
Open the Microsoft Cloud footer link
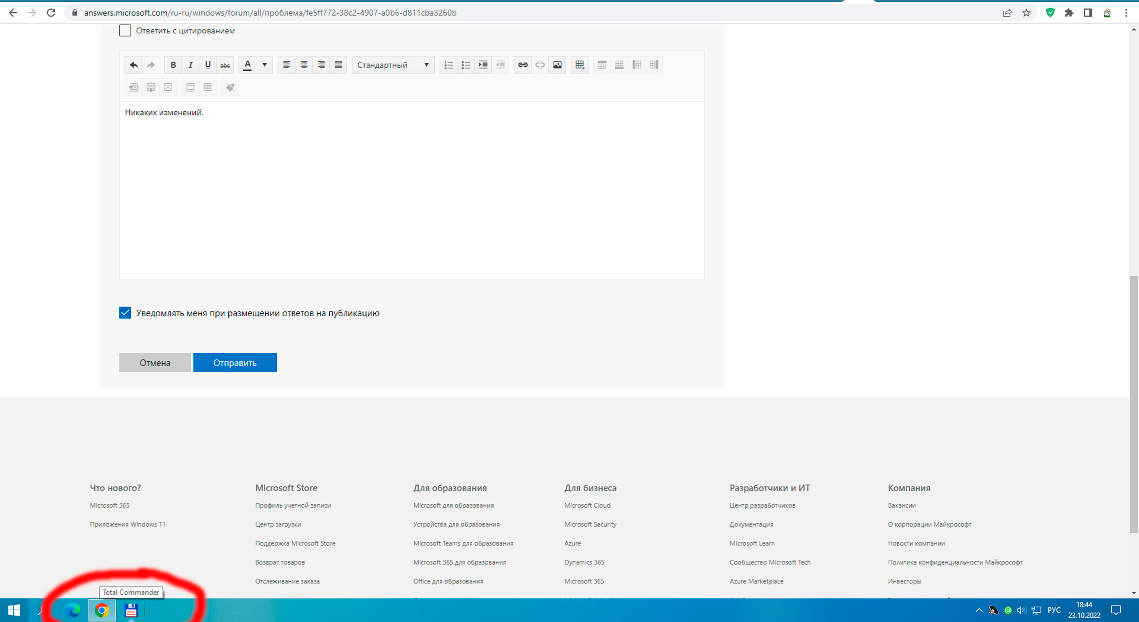pos(587,505)
